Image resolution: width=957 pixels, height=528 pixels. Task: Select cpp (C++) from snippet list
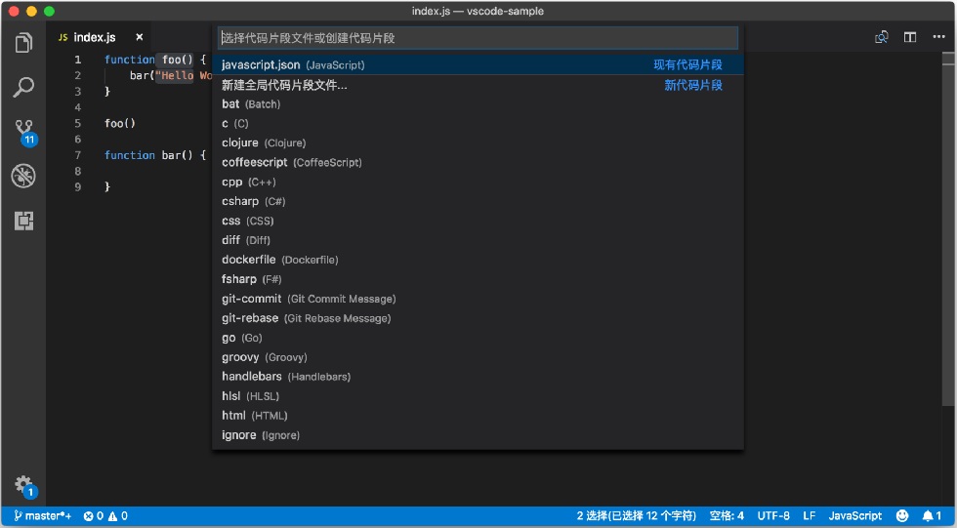coord(478,182)
